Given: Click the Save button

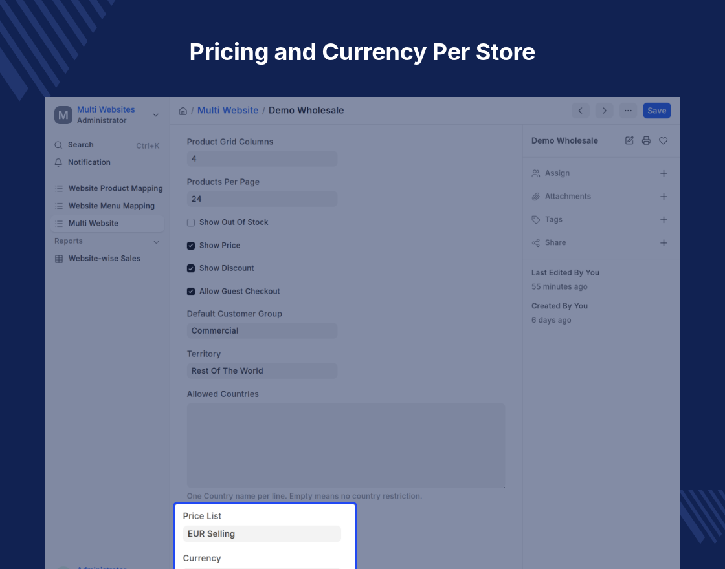Looking at the screenshot, I should 656,111.
